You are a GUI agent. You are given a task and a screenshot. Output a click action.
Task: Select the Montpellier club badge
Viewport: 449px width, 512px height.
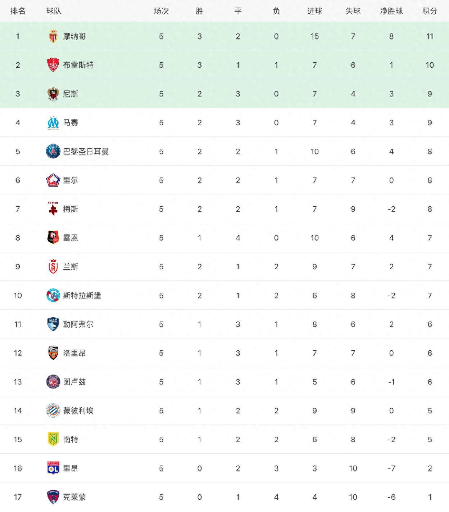(53, 410)
